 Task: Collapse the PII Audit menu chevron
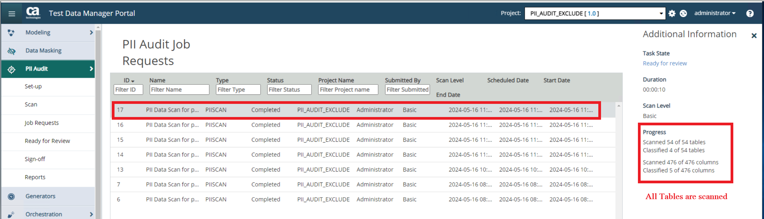tap(91, 69)
